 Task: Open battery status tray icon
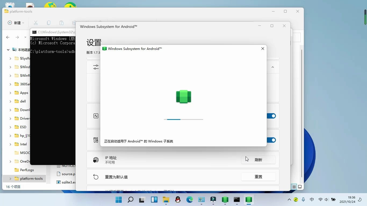click(333, 200)
